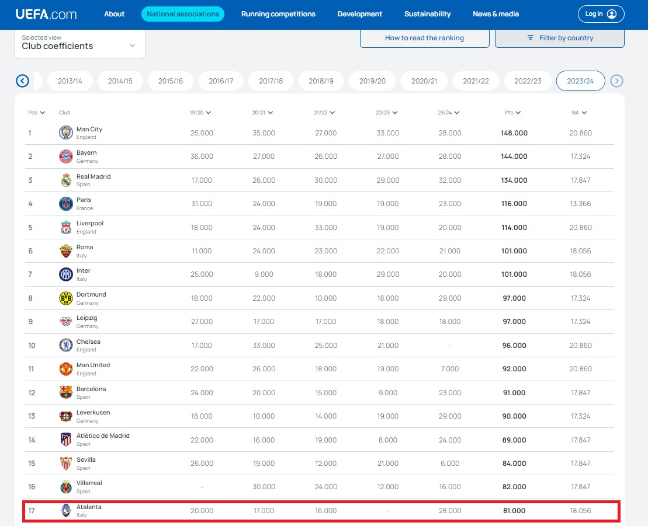648x526 pixels.
Task: Sort by NA column header
Action: (579, 113)
